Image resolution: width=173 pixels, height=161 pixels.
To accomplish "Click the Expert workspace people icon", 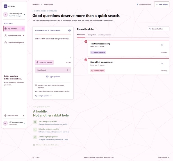I will click(x=6, y=35).
